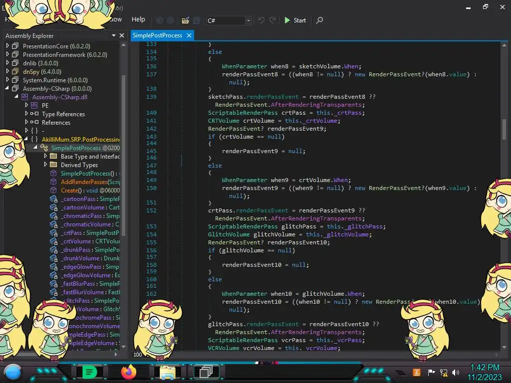
Task: Close the Assembly Explorer panel
Action: click(x=122, y=35)
